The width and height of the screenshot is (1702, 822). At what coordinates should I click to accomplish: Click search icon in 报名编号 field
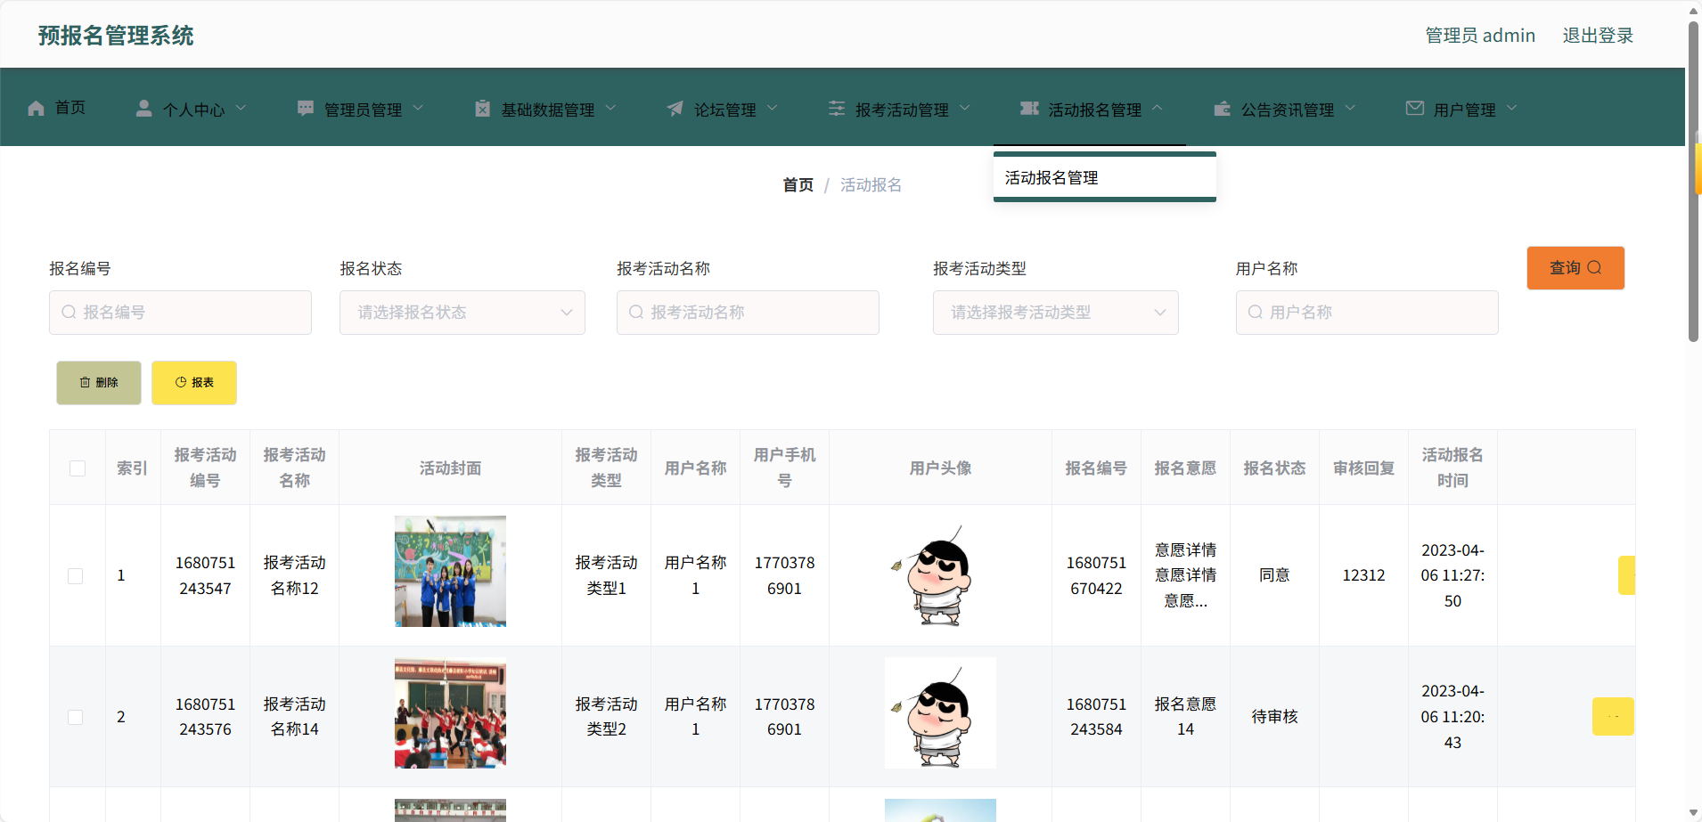(69, 312)
